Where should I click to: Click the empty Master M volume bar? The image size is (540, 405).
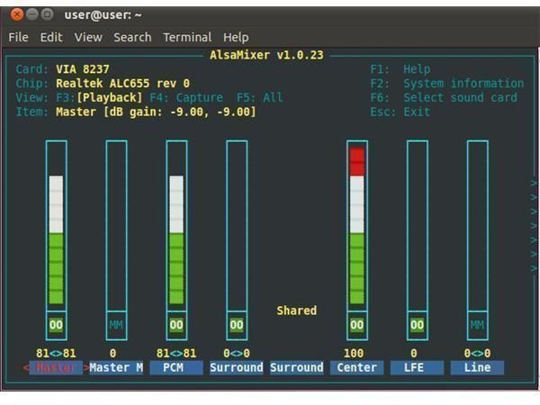point(116,226)
